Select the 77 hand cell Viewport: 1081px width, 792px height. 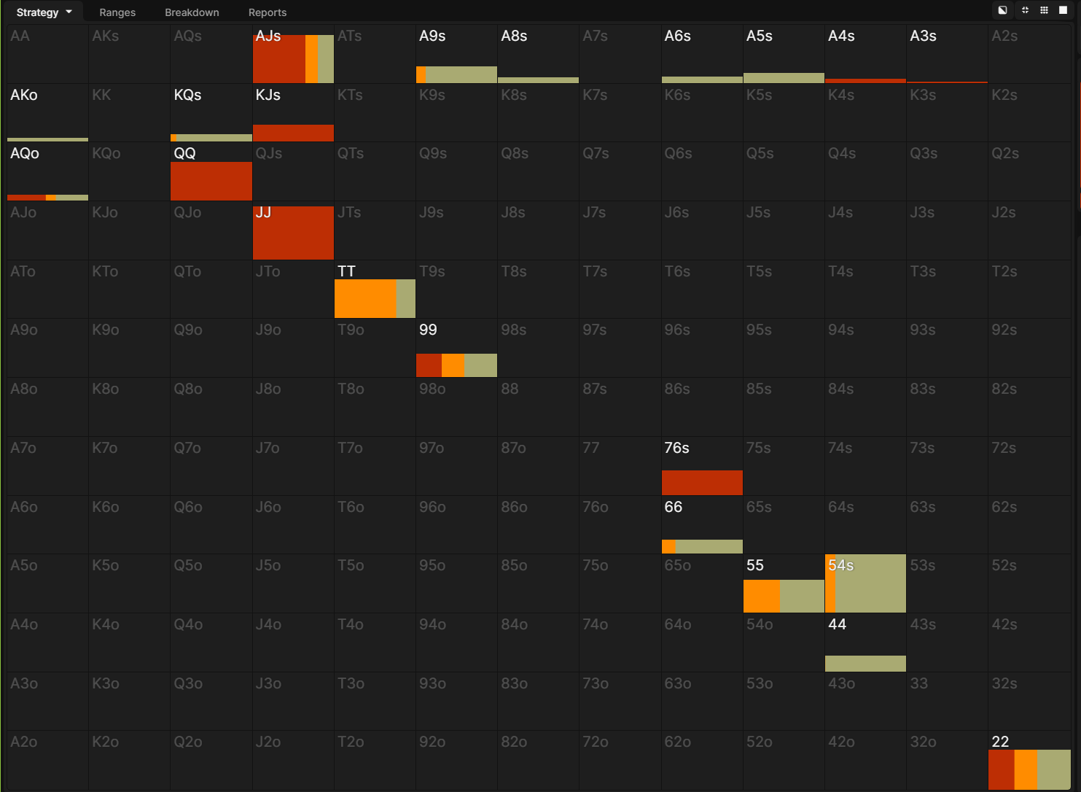pyautogui.click(x=620, y=466)
